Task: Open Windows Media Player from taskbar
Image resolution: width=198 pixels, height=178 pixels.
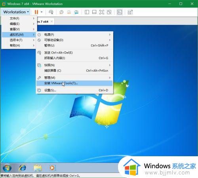Action: point(52,168)
